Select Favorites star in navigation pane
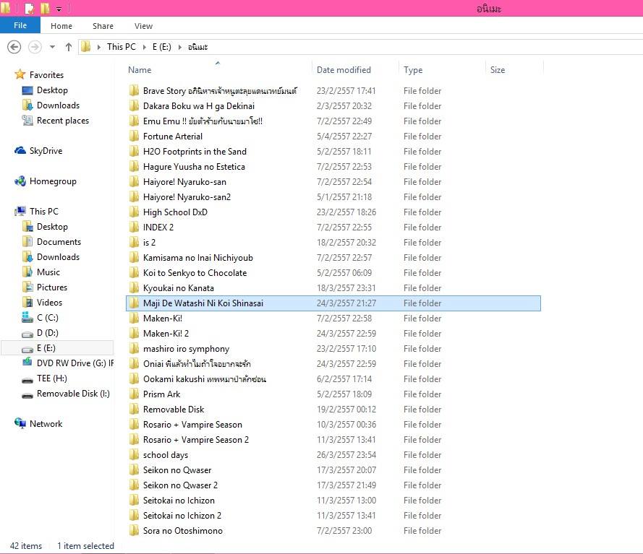The width and height of the screenshot is (643, 554). click(20, 74)
